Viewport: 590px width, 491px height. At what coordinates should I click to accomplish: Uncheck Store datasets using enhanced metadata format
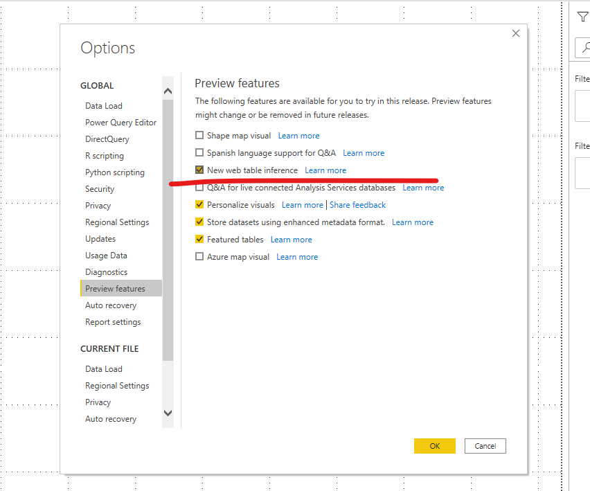click(x=199, y=222)
